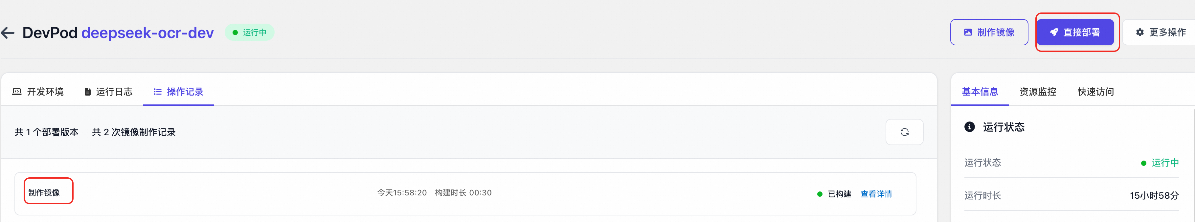Switch to the 基本信息 tab
Image resolution: width=1195 pixels, height=222 pixels.
(x=979, y=92)
